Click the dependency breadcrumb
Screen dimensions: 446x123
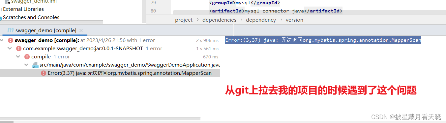pos(261,20)
